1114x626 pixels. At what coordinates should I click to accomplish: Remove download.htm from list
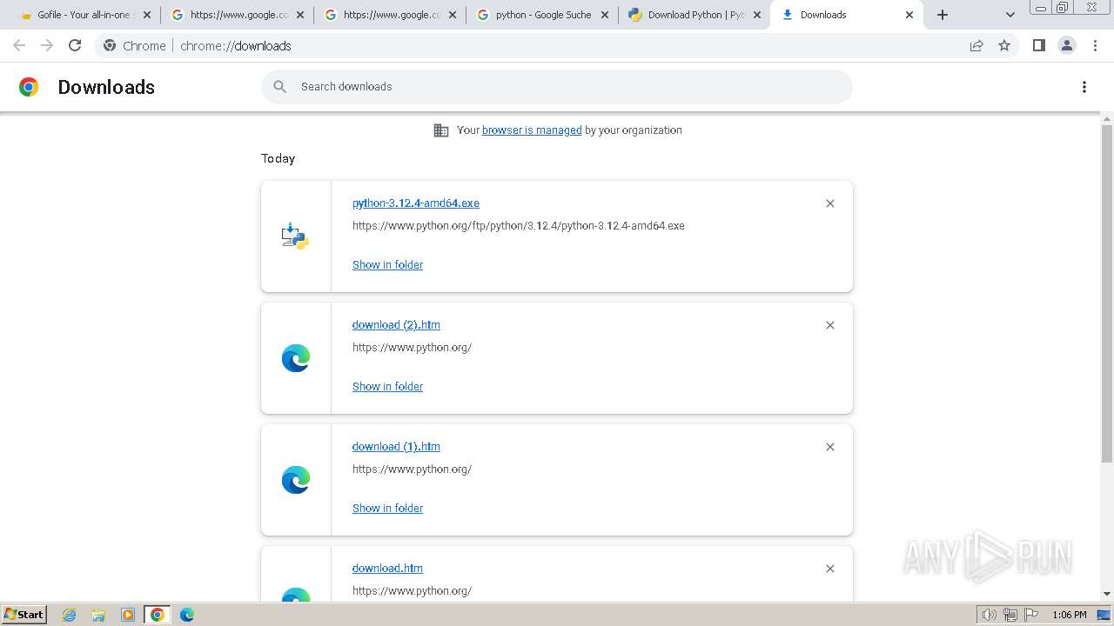click(x=830, y=569)
